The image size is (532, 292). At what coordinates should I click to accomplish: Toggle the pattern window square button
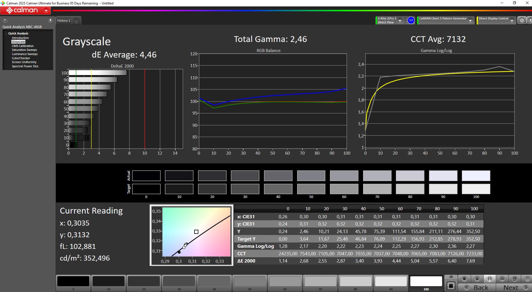tap(451, 286)
